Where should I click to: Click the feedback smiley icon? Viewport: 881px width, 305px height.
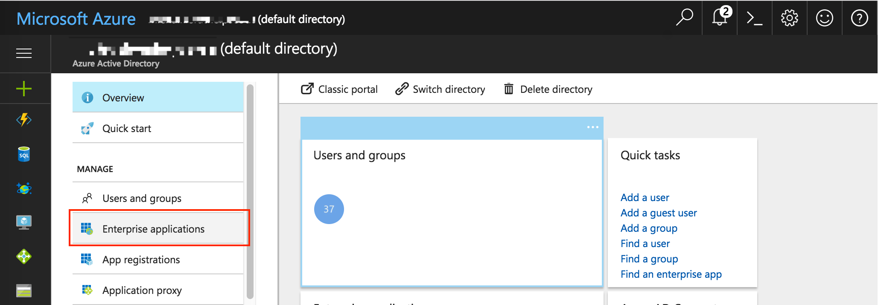pyautogui.click(x=824, y=18)
